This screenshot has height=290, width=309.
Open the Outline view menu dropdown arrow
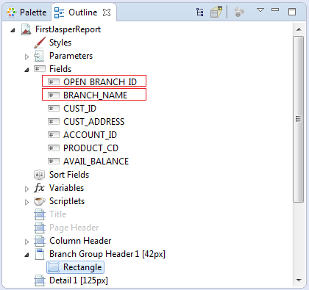(x=260, y=10)
